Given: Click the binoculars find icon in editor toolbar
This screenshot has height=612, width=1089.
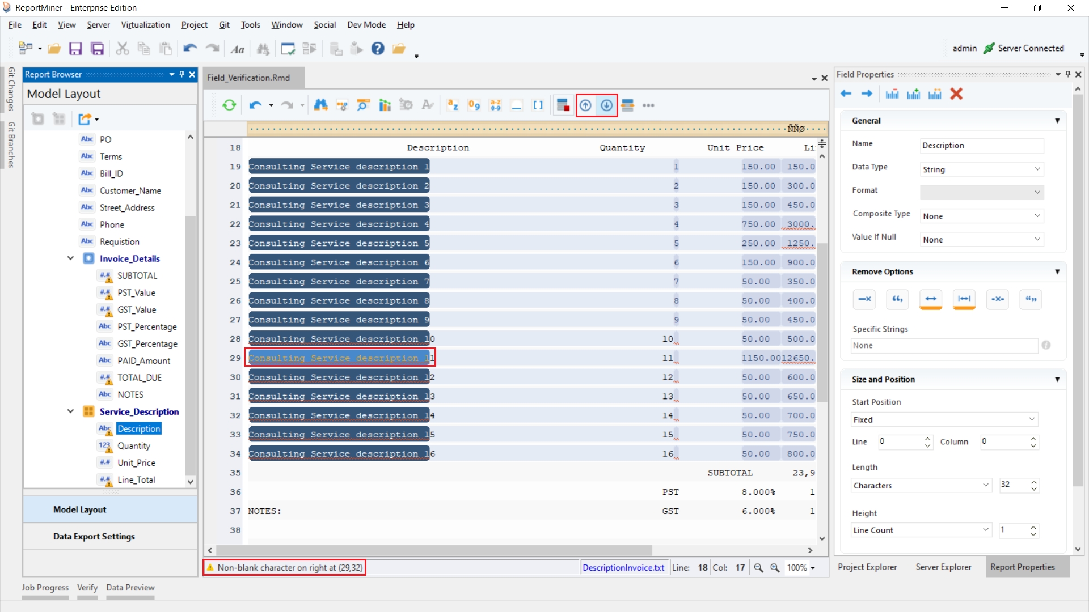Looking at the screenshot, I should click(x=320, y=105).
